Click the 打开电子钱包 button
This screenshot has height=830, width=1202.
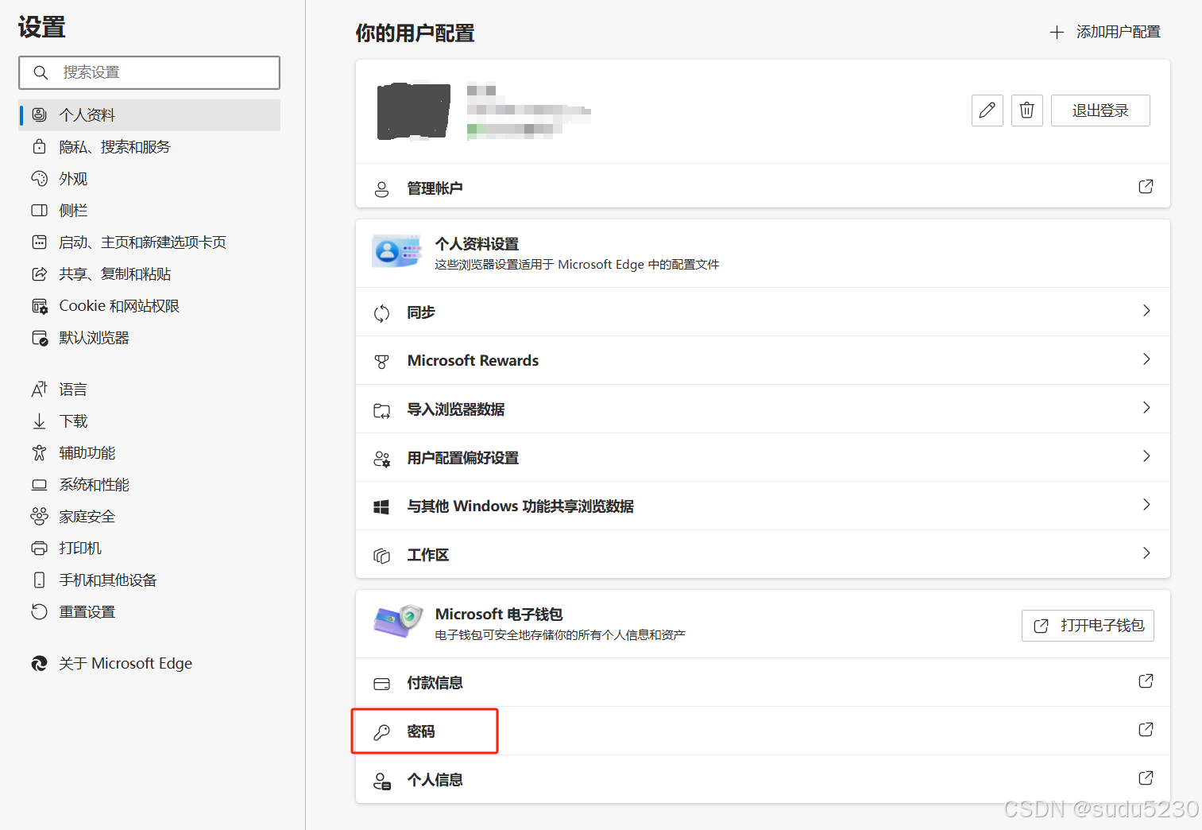pos(1088,626)
